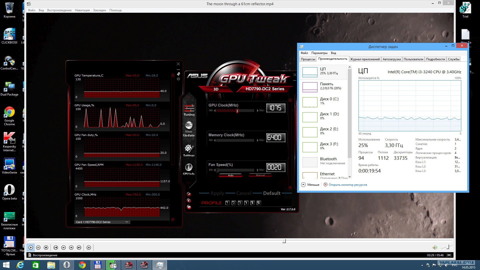Click the gear icon on the GPU monitor panel
Image resolution: width=480 pixels, height=270 pixels.
(x=178, y=79)
